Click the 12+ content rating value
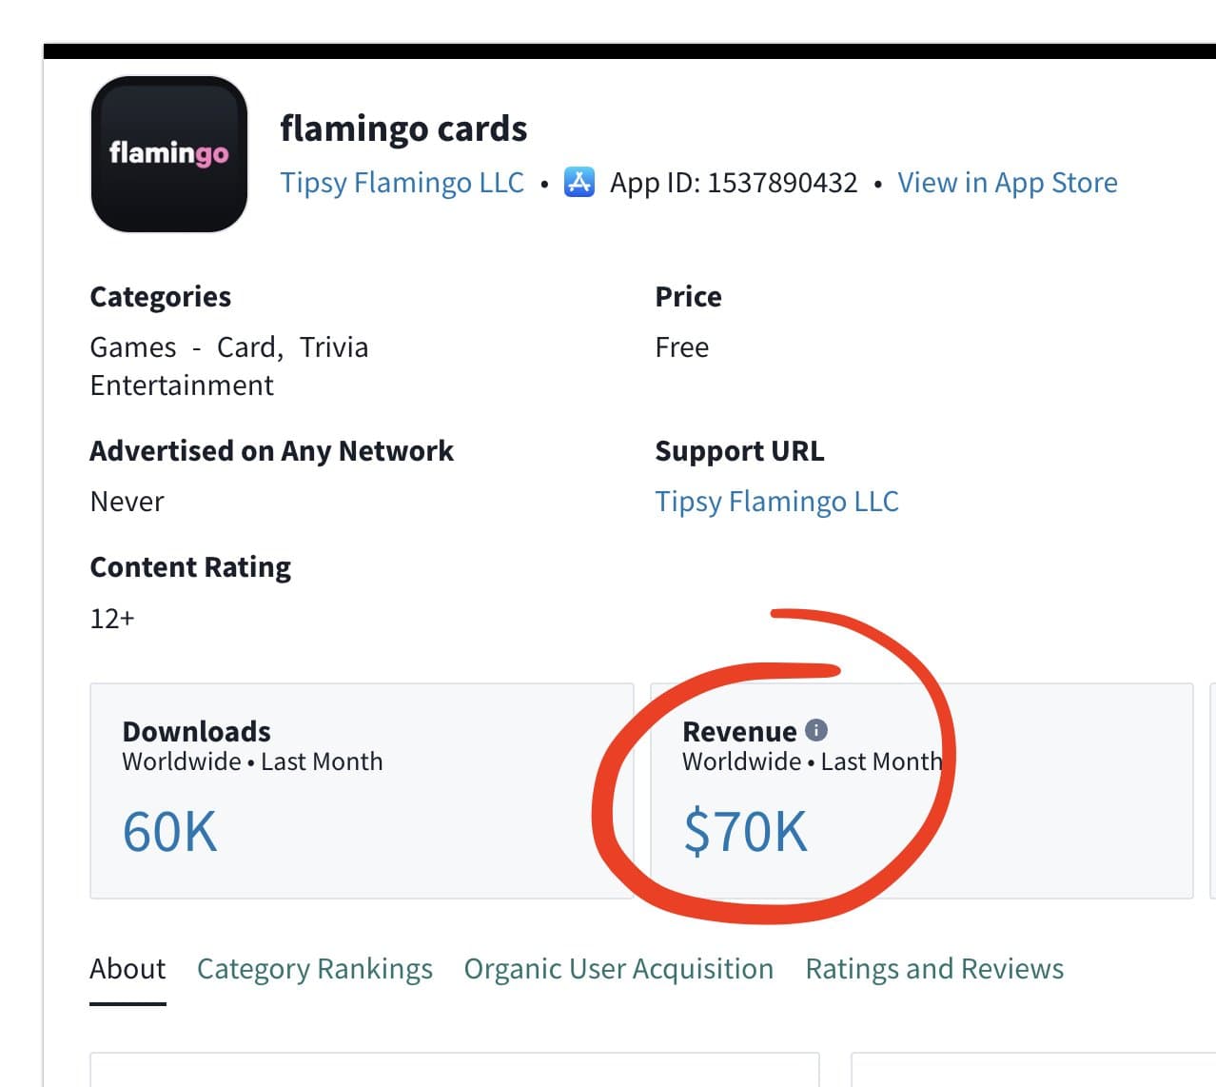The image size is (1216, 1087). tap(112, 618)
